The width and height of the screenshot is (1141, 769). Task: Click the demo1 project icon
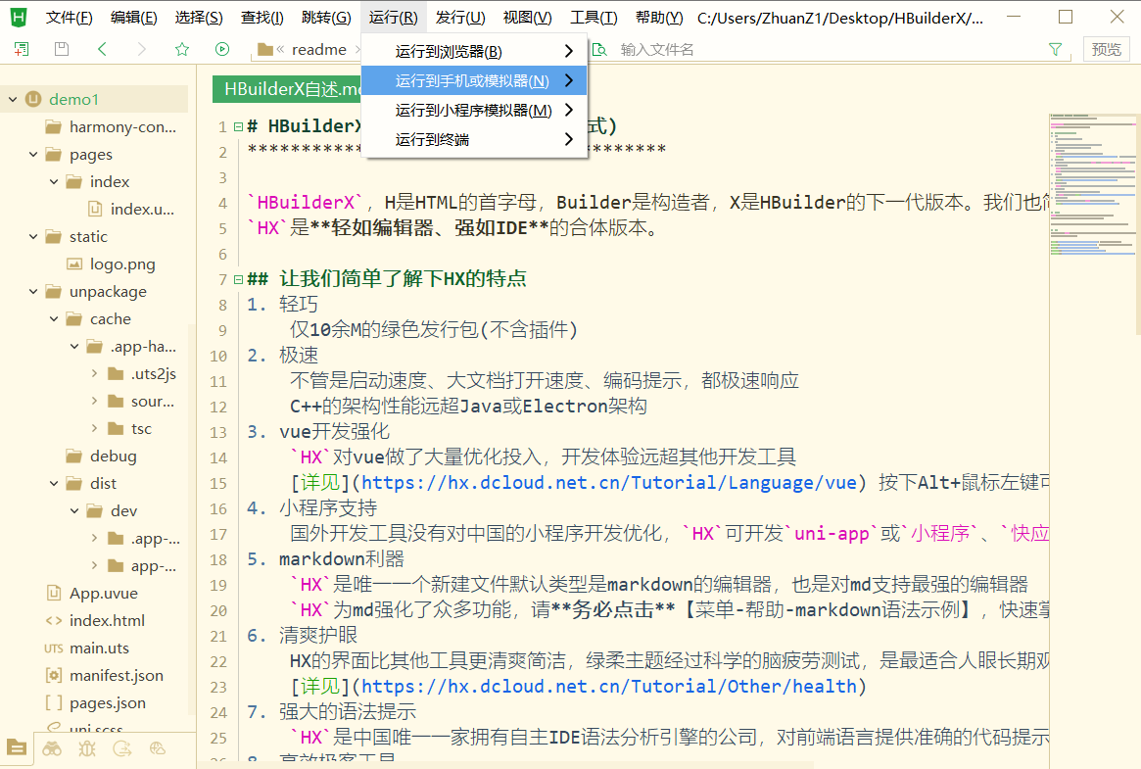(33, 99)
